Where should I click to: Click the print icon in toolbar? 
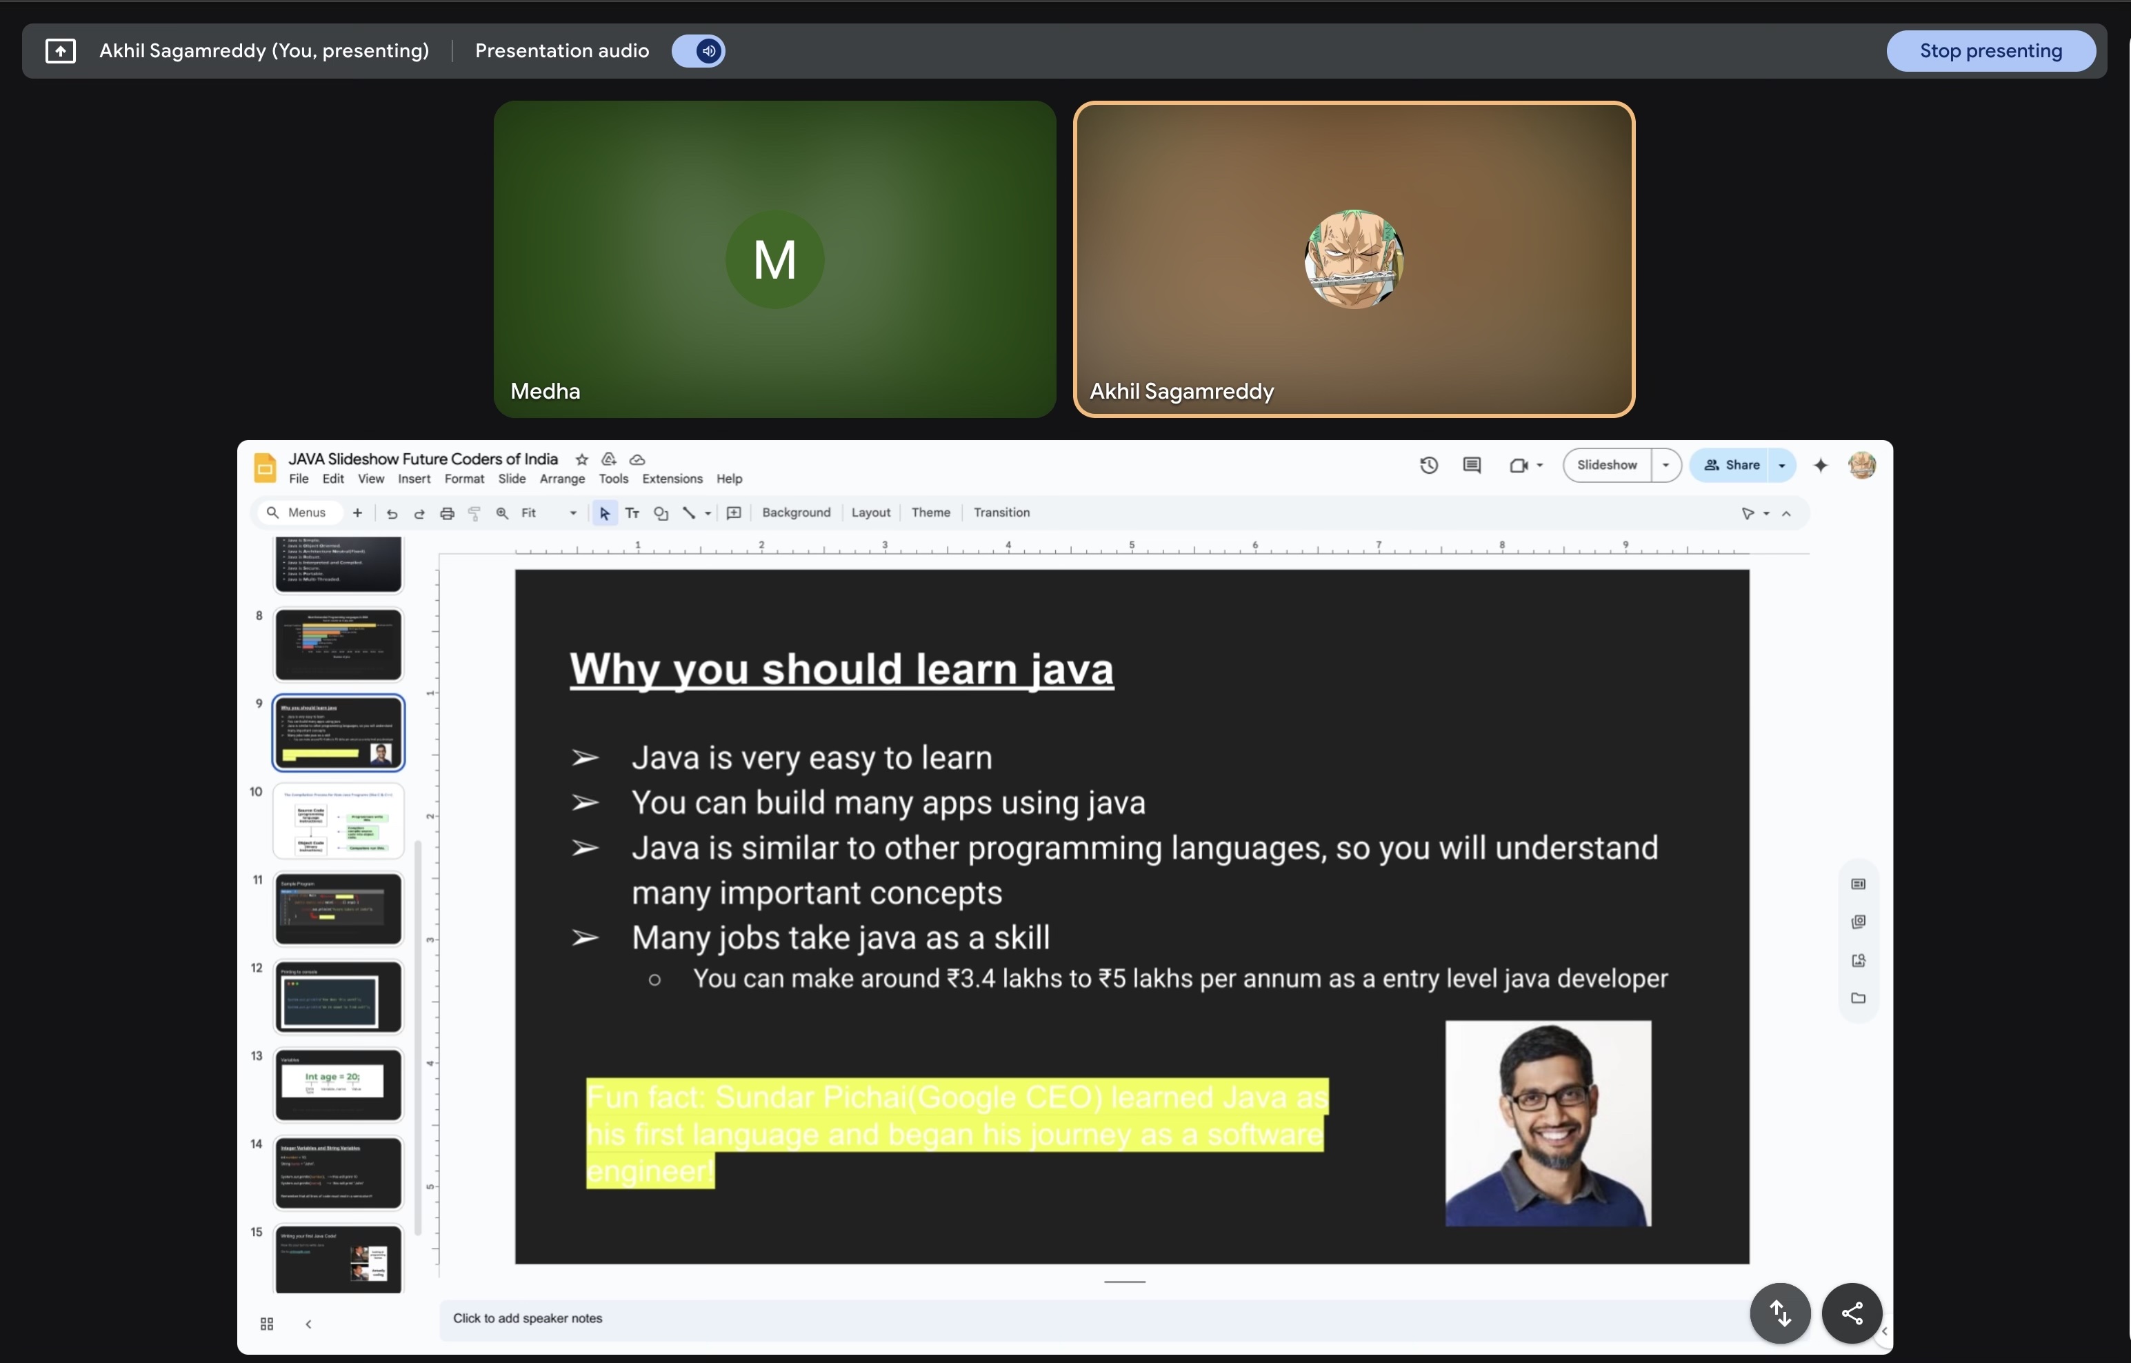447,513
